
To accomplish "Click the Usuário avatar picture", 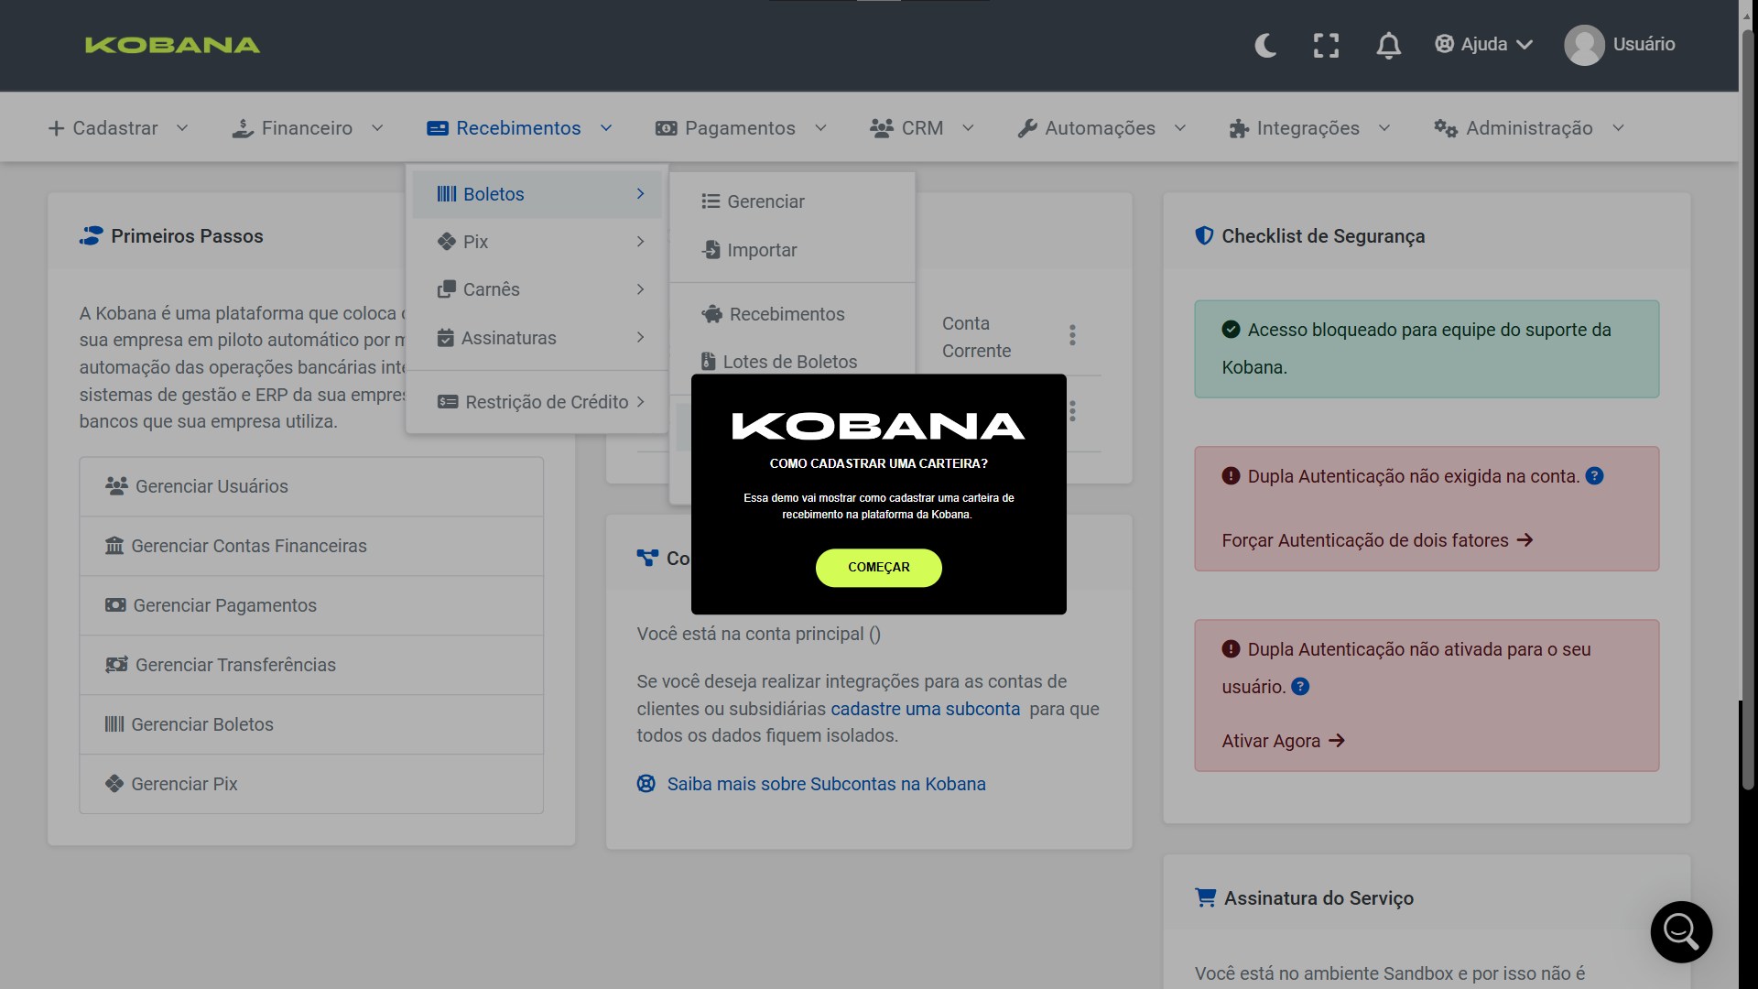I will [x=1584, y=45].
